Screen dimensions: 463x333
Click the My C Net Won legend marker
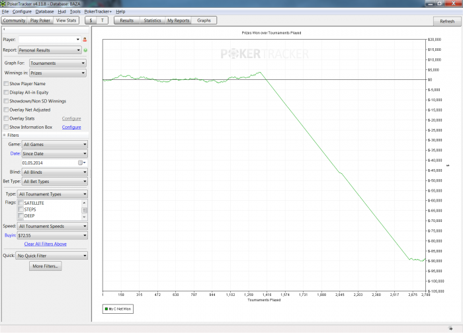[x=106, y=309]
